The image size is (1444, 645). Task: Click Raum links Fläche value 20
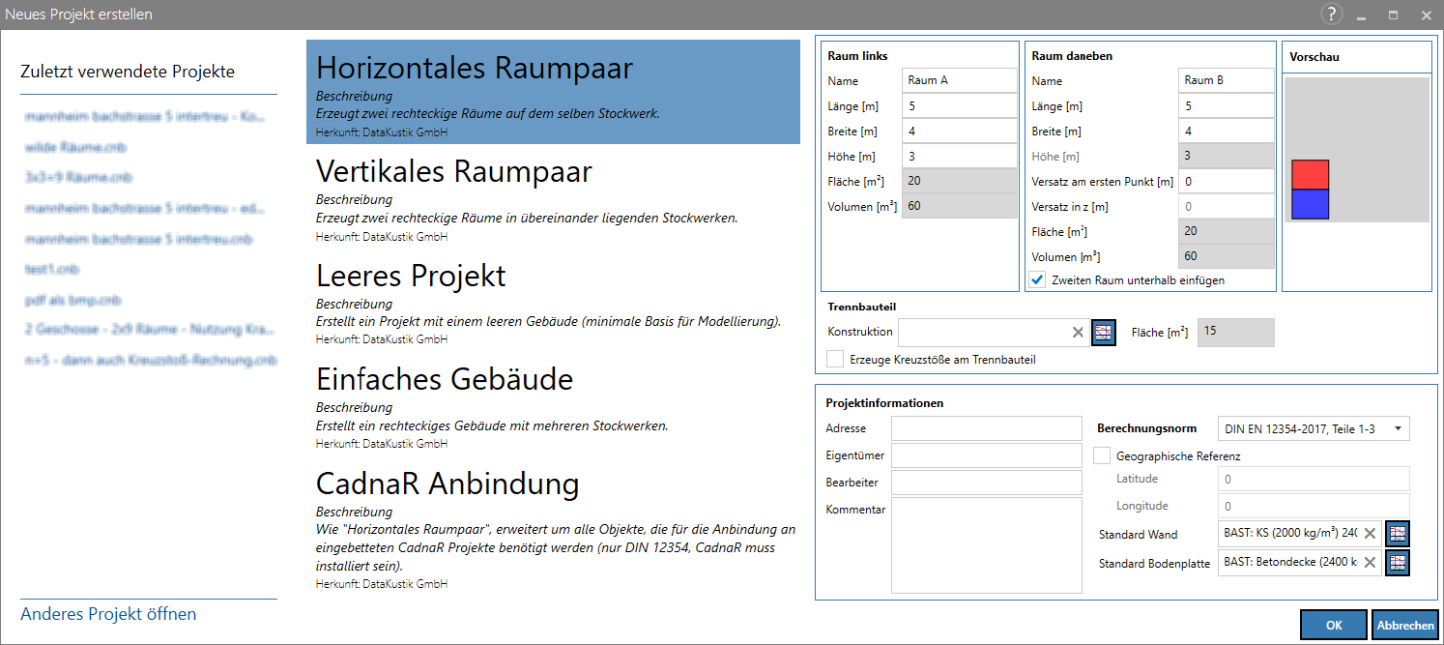pos(960,181)
